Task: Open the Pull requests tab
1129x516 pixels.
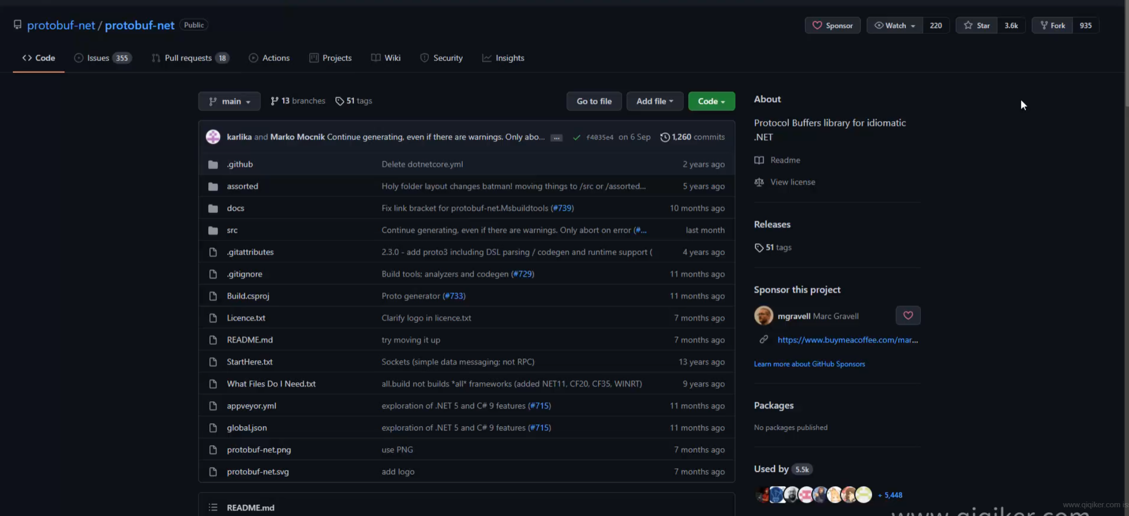Action: pos(190,58)
